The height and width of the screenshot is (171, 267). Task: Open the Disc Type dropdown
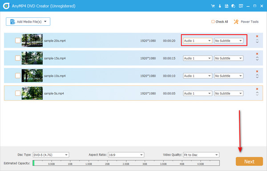coord(51,155)
